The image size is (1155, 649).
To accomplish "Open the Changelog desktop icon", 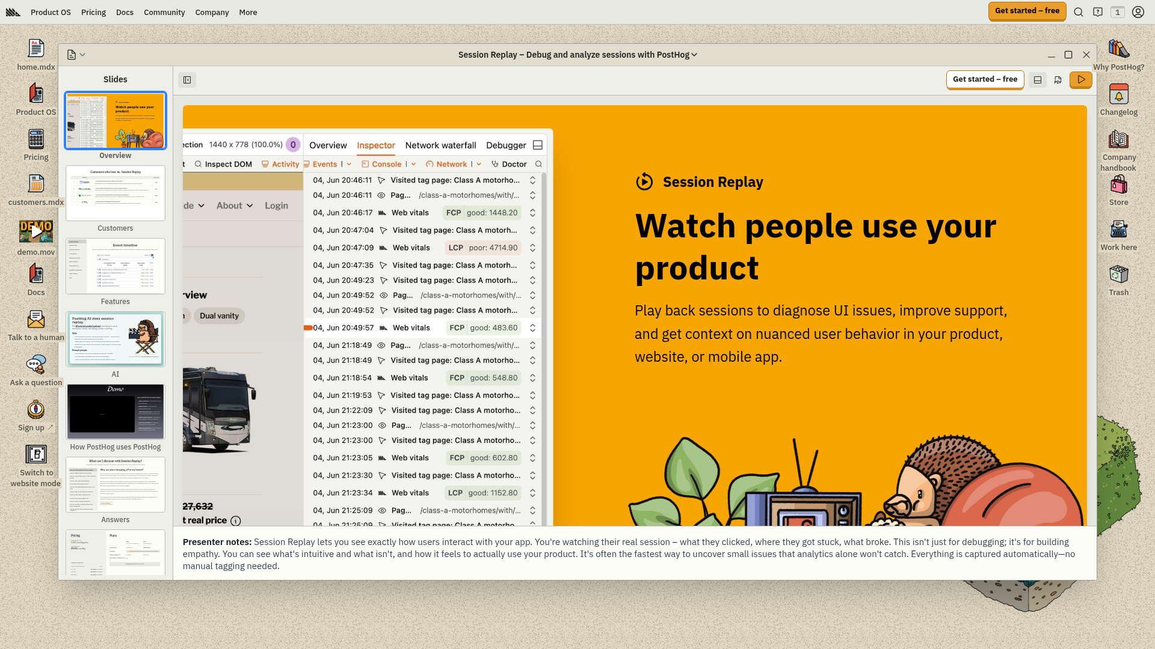I will tap(1119, 100).
